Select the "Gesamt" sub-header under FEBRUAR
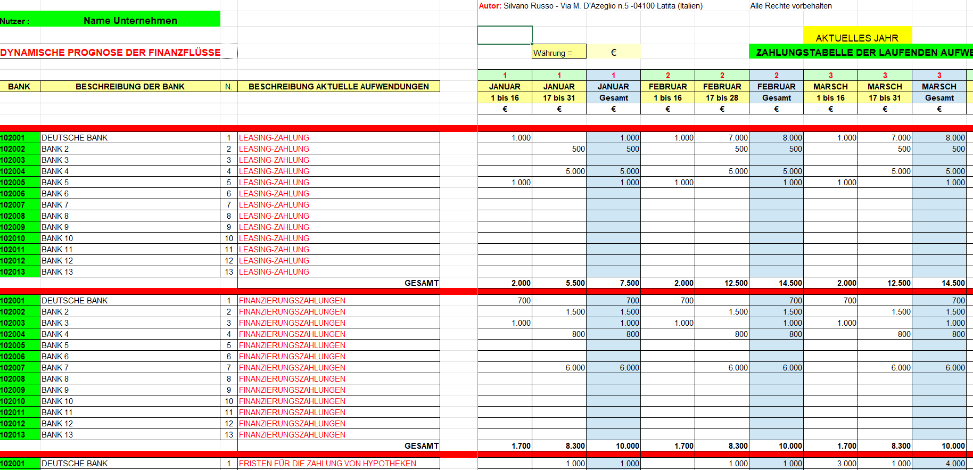 point(776,97)
